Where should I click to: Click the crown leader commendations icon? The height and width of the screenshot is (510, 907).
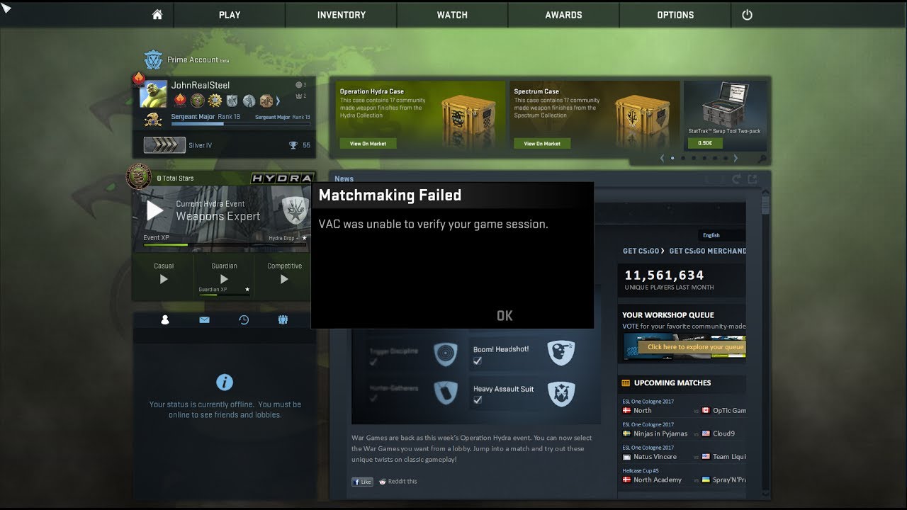tap(298, 96)
